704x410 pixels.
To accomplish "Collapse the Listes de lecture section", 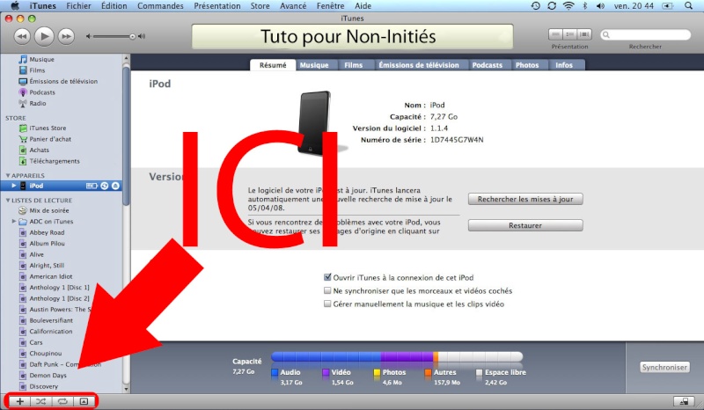I will tap(8, 201).
